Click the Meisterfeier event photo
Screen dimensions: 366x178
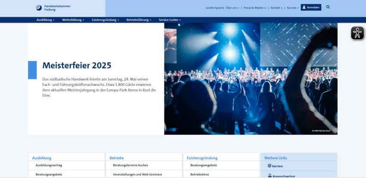pyautogui.click(x=251, y=79)
